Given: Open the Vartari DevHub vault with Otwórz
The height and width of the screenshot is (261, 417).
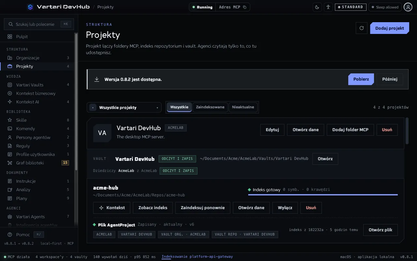Looking at the screenshot, I should (x=325, y=159).
